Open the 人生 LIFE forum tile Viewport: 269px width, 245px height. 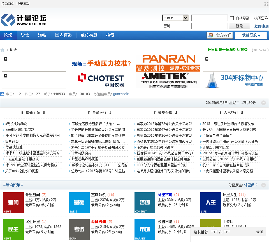pos(211,203)
